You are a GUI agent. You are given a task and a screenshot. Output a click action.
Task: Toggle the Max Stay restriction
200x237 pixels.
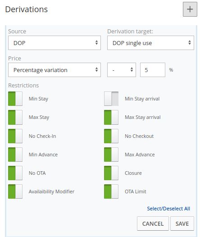coord(15,117)
